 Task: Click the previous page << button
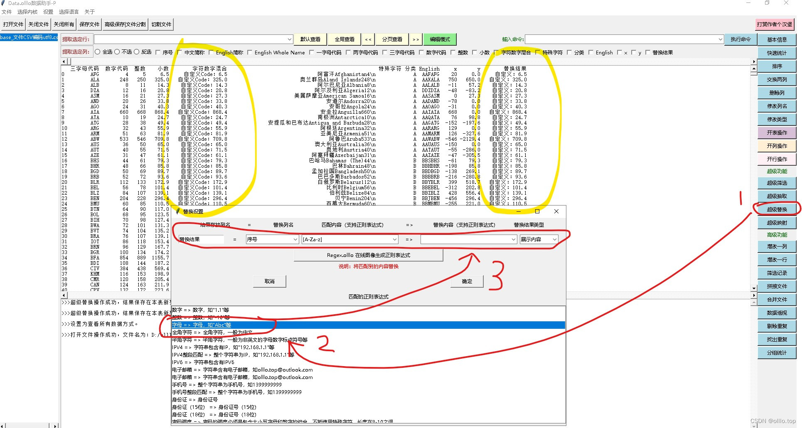tap(368, 39)
